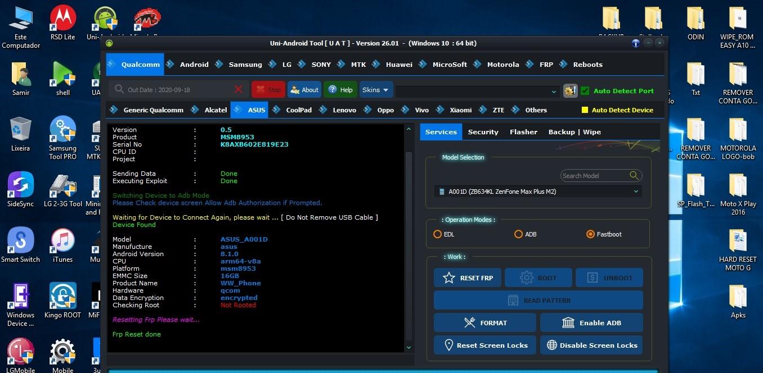Switch to the Samsung tab
The width and height of the screenshot is (763, 373).
click(245, 65)
